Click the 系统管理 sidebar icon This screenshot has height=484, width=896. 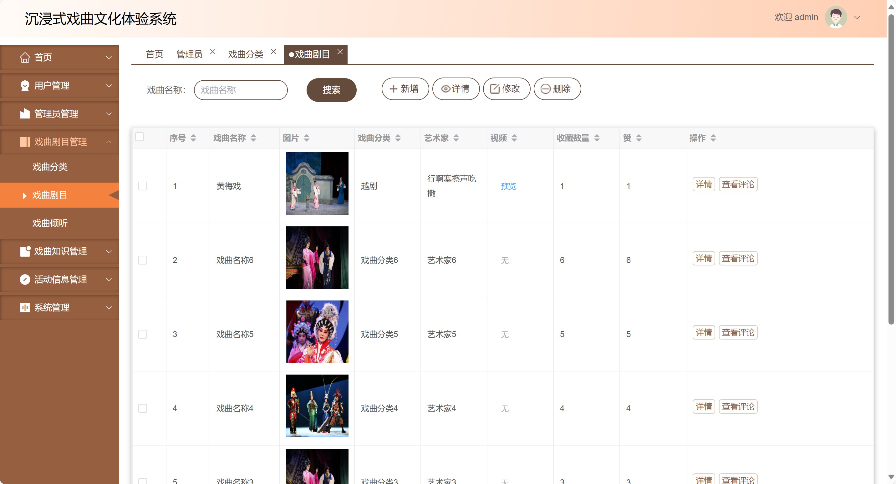pos(25,307)
